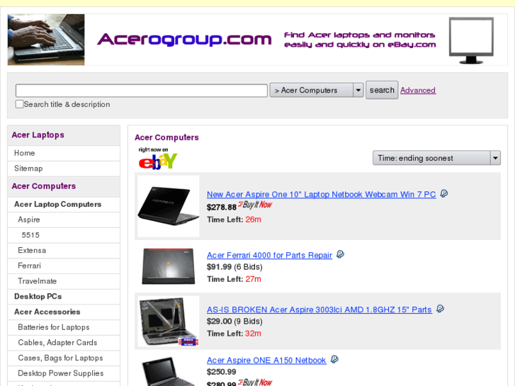Click the Ferrari 4000 laptop thumbnail
This screenshot has width=515, height=386.
(168, 266)
